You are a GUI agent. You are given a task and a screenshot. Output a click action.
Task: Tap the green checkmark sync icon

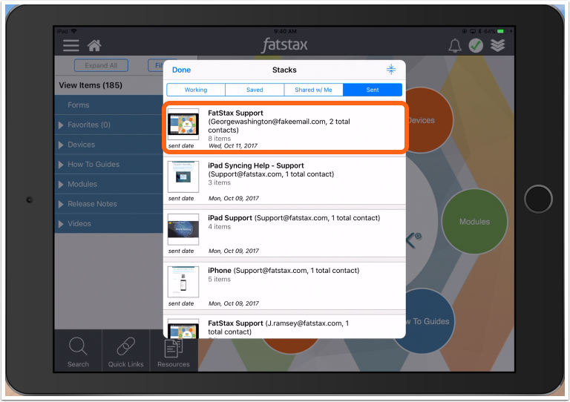tap(476, 46)
